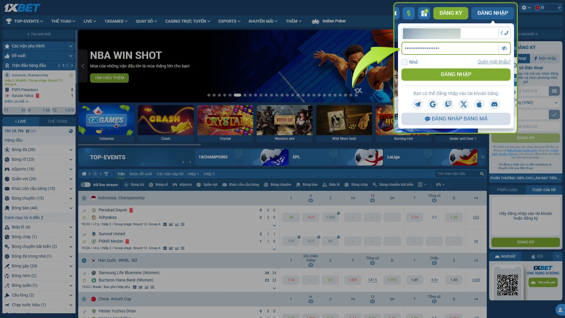This screenshot has width=565, height=318.
Task: Select the 1XCHAMPIONS top event card
Action: [241, 157]
